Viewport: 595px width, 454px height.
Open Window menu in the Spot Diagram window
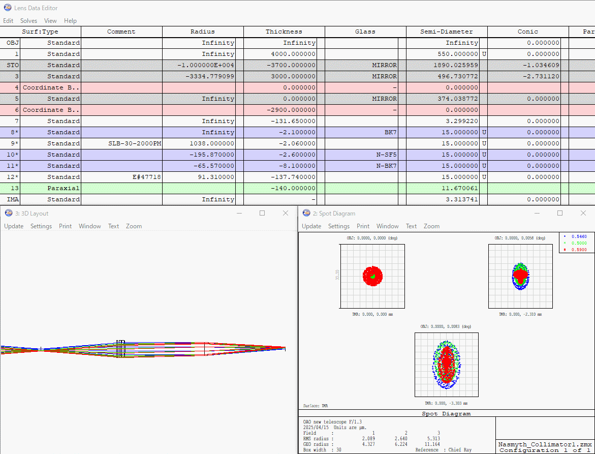(x=387, y=226)
